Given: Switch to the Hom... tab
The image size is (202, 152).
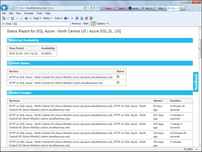Looking at the screenshot, I should (107, 8).
